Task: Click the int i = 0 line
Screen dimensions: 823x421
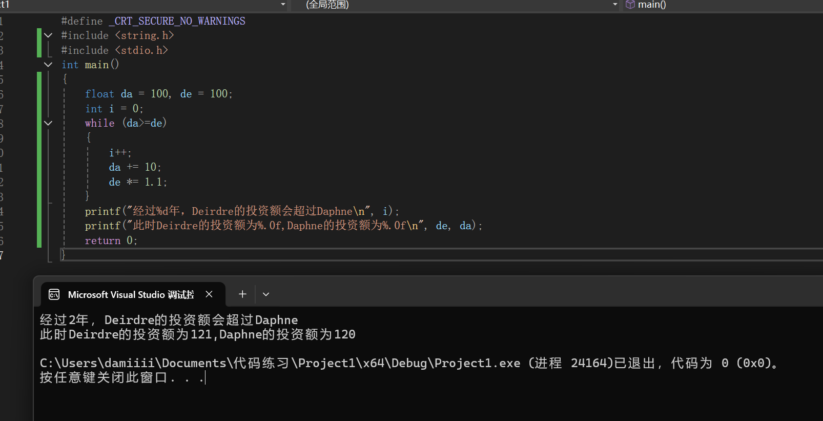Action: click(x=114, y=109)
